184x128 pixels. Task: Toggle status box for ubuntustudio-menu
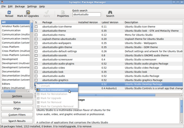pyautogui.click(x=36, y=35)
